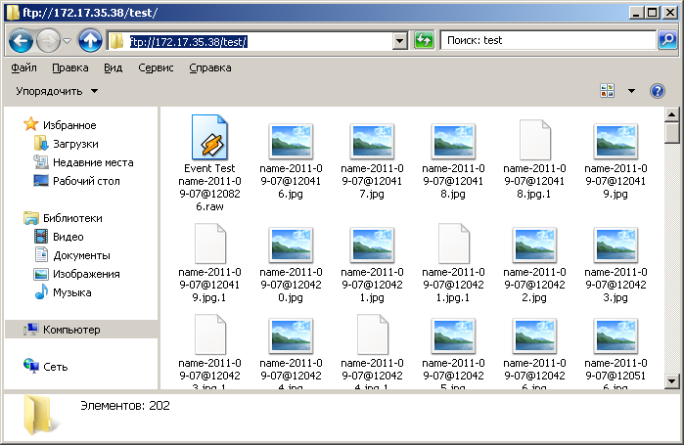Open help with the question mark icon

click(x=657, y=91)
